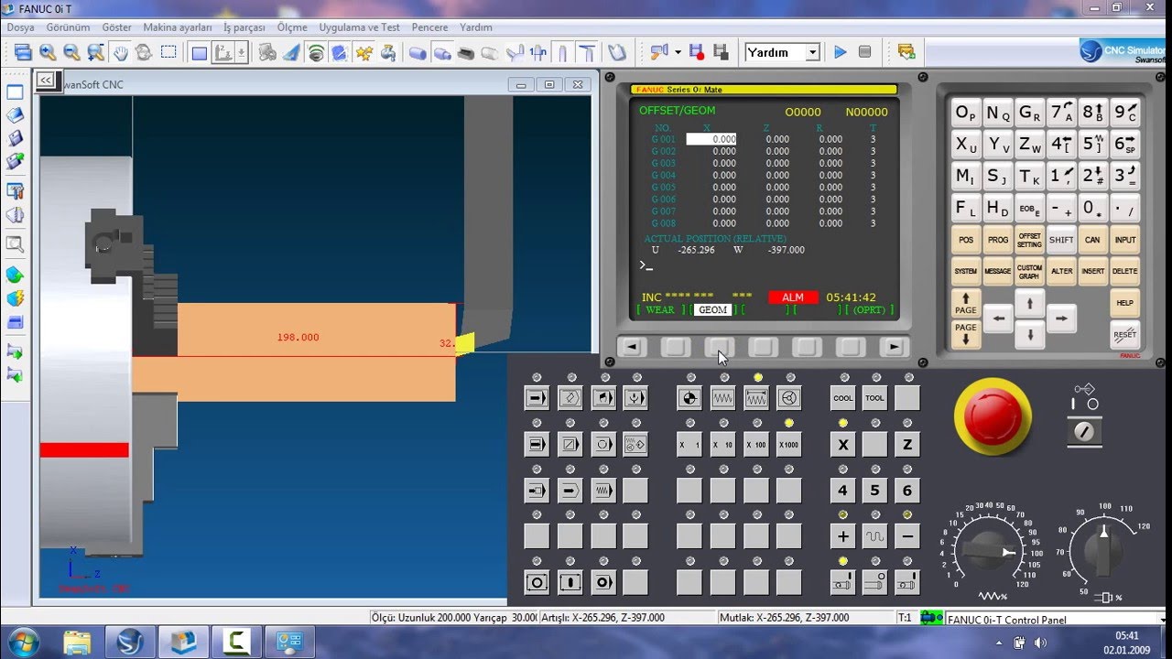Select the zoom in magnifier tool
1172x659 pixels.
point(48,52)
